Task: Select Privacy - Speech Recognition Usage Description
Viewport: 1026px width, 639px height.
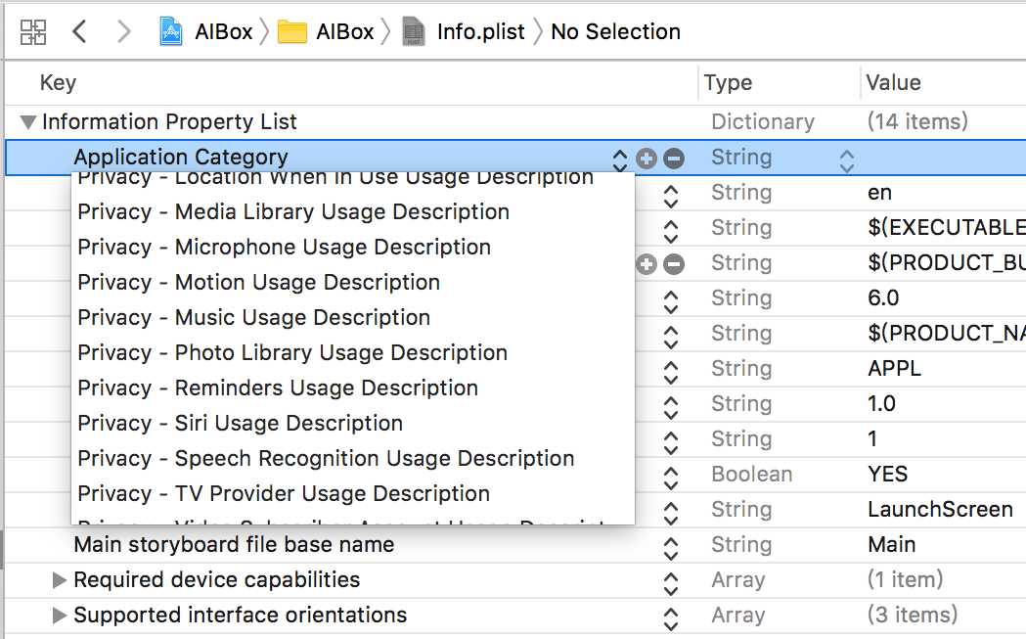Action: tap(326, 459)
